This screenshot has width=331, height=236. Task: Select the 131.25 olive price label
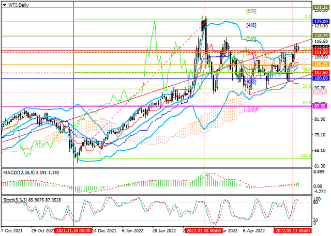321,8
